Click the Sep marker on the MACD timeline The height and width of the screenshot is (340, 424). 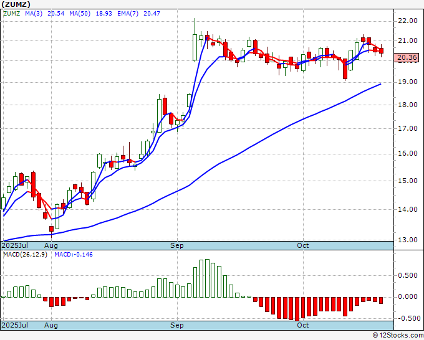point(177,325)
